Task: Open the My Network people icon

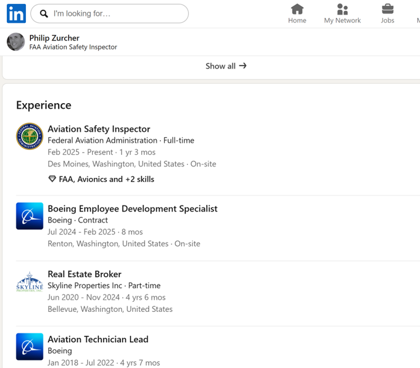Action: click(342, 9)
